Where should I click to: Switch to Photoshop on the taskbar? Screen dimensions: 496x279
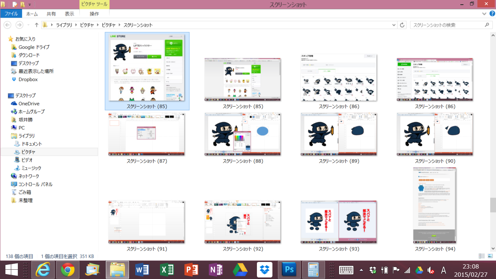click(290, 270)
